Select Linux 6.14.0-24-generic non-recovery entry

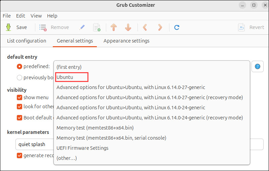(x=152, y=108)
